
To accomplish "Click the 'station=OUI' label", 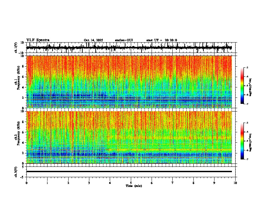I will point(124,40).
